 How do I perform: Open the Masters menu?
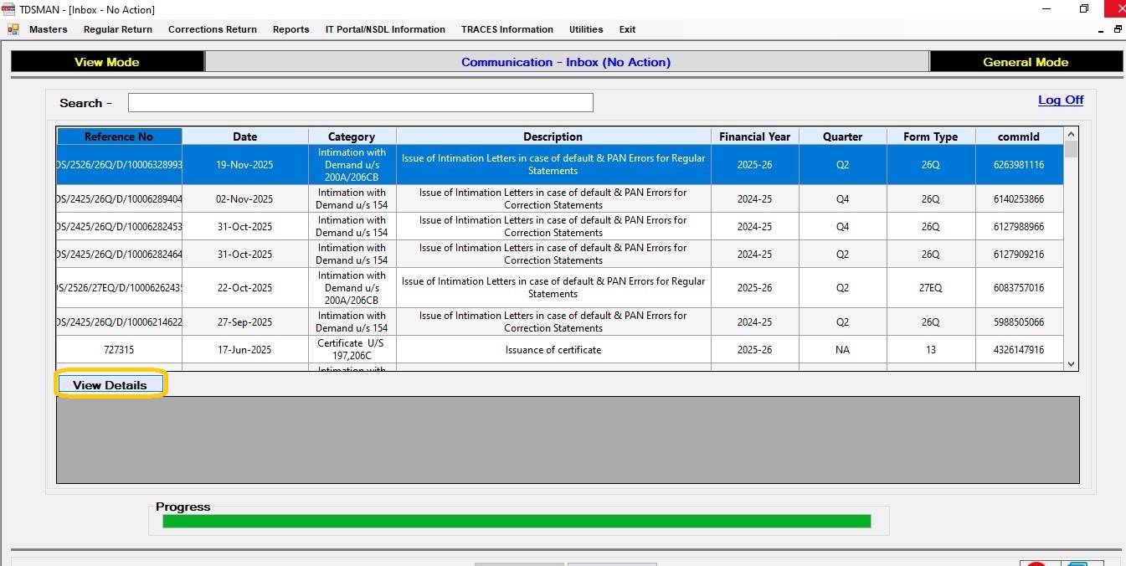(x=48, y=29)
